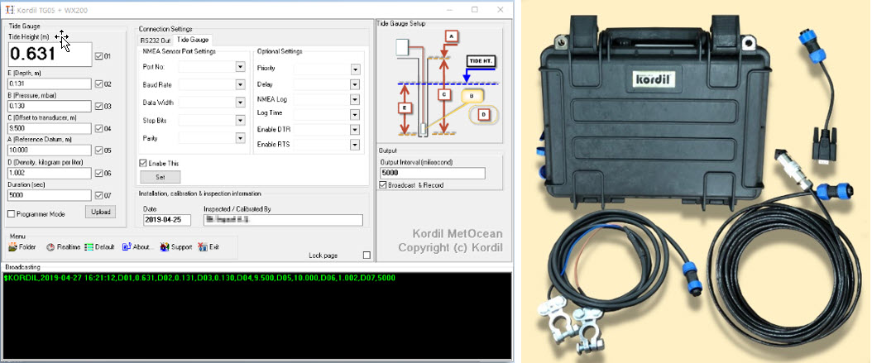872x363 pixels.
Task: Open the Enable RTS dropdown
Action: (x=356, y=145)
